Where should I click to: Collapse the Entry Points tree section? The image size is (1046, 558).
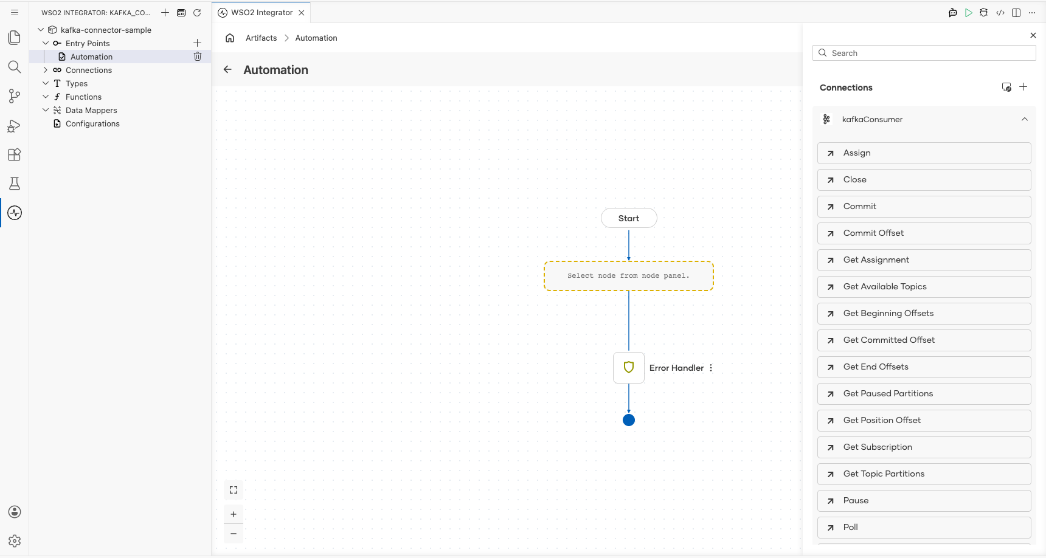tap(46, 43)
